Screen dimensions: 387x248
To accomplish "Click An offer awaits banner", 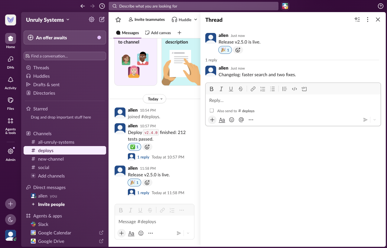I will click(65, 38).
